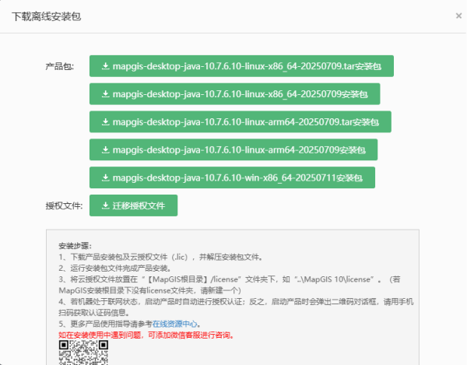The width and height of the screenshot is (467, 365).
Task: Click the 产品包 label
Action: pos(60,67)
